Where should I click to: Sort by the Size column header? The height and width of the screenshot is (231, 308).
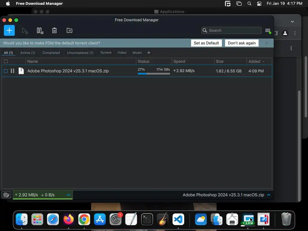tap(230, 61)
